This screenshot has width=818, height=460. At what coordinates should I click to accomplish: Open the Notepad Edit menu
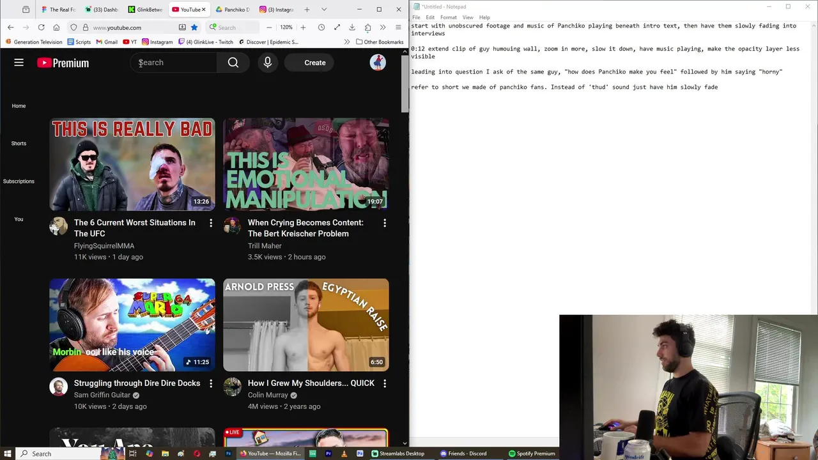(430, 17)
